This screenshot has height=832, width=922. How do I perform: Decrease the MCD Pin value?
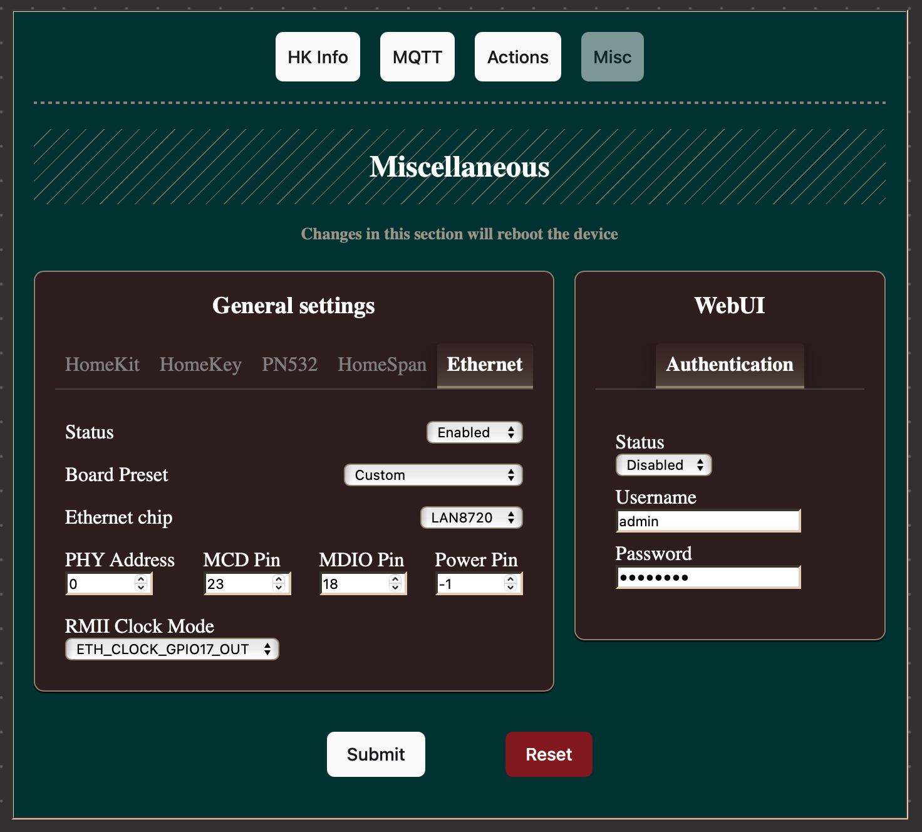tap(279, 588)
